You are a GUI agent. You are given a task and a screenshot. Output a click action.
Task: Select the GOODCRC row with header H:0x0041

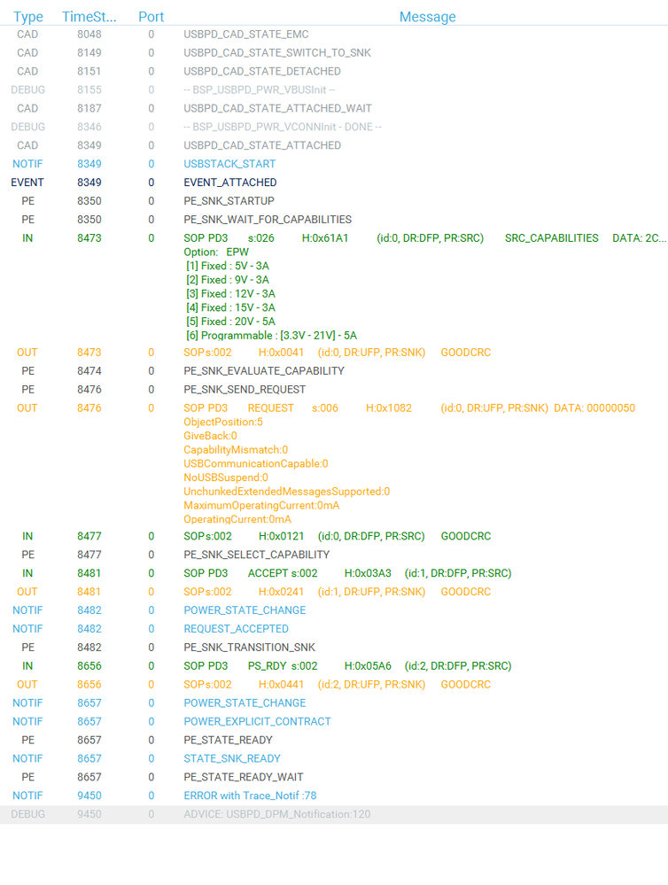tap(334, 353)
